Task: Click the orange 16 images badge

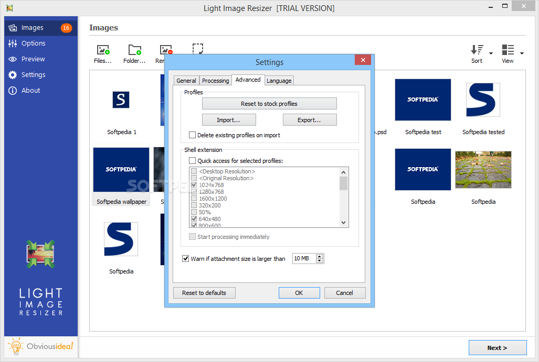Action: [66, 28]
